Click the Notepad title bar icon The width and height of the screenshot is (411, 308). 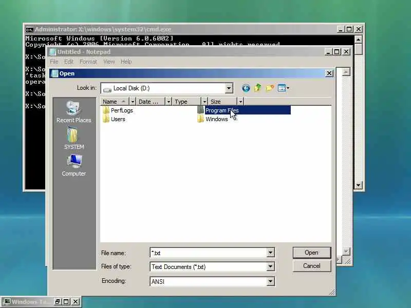[53, 52]
